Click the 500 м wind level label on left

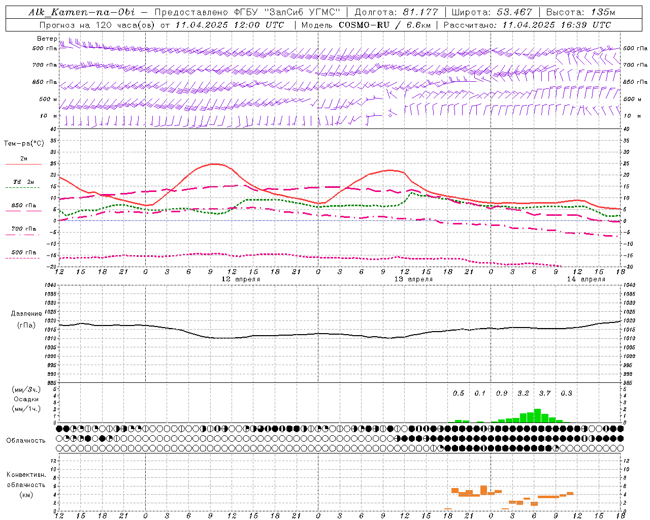pyautogui.click(x=48, y=99)
